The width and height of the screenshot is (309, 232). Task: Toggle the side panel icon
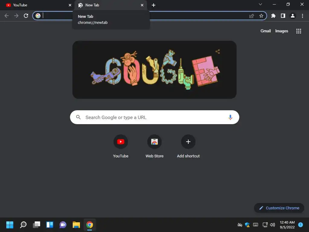283,16
